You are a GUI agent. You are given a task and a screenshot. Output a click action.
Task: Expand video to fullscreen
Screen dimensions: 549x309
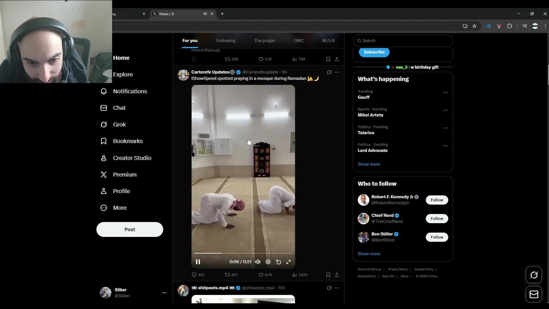(288, 262)
